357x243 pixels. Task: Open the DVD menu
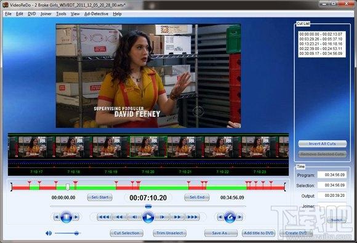tap(32, 14)
